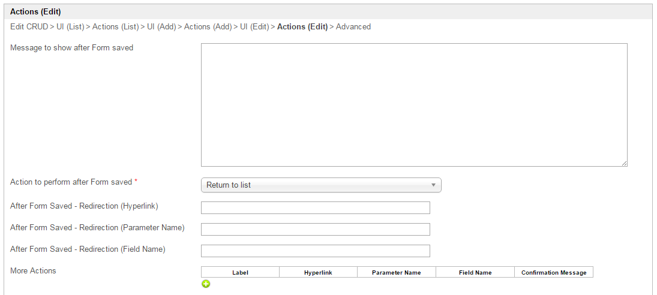This screenshot has width=657, height=295.
Task: Click the current Actions (Edit) breadcrumb step
Action: [302, 27]
